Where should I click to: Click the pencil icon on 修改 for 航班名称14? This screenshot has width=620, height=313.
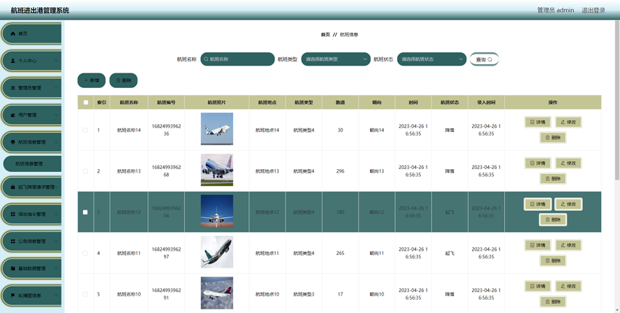[563, 122]
